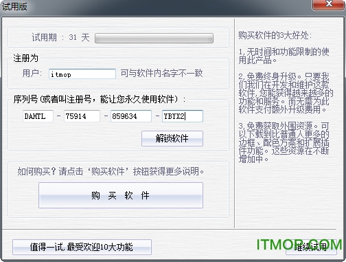Select serial field containing 75914
The width and height of the screenshot is (346, 262).
(x=82, y=116)
